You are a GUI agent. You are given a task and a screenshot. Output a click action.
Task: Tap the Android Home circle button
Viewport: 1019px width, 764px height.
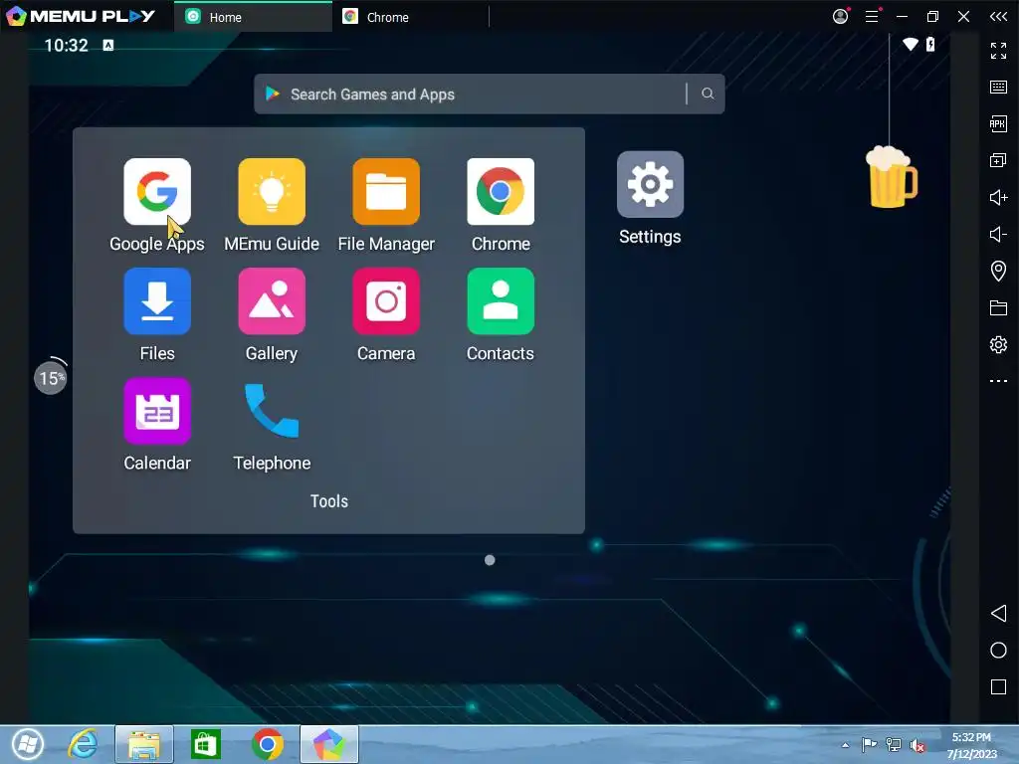pos(998,651)
